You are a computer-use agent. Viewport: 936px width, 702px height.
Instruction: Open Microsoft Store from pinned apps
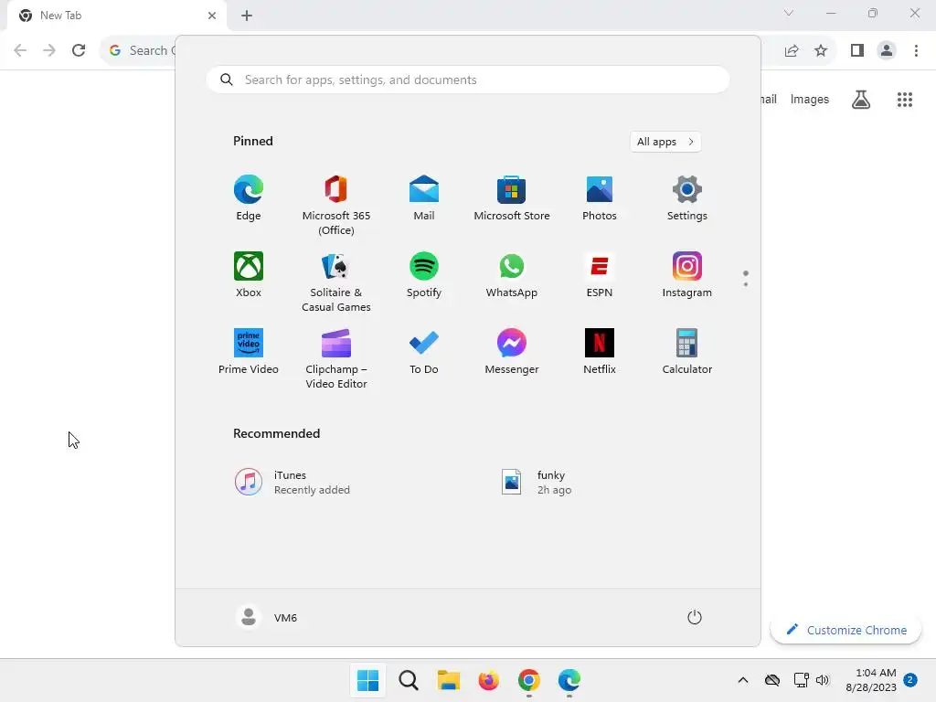[x=512, y=198]
